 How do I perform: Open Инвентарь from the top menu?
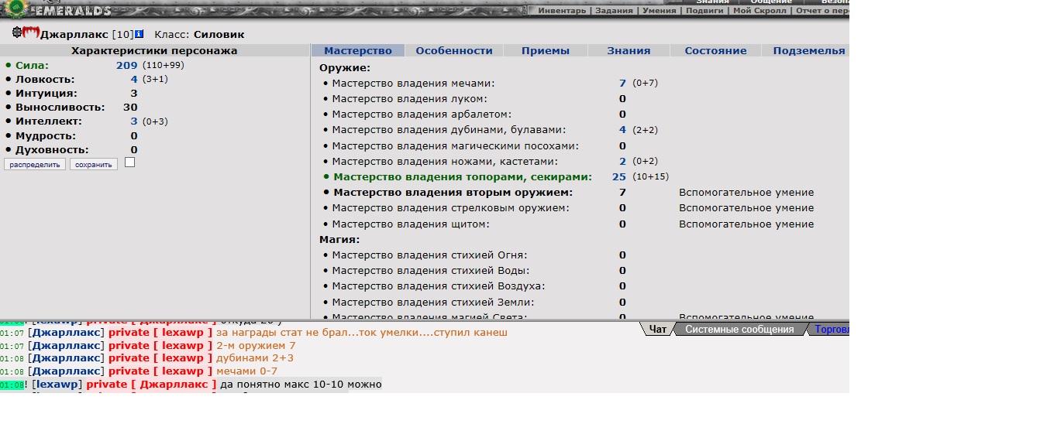point(563,11)
